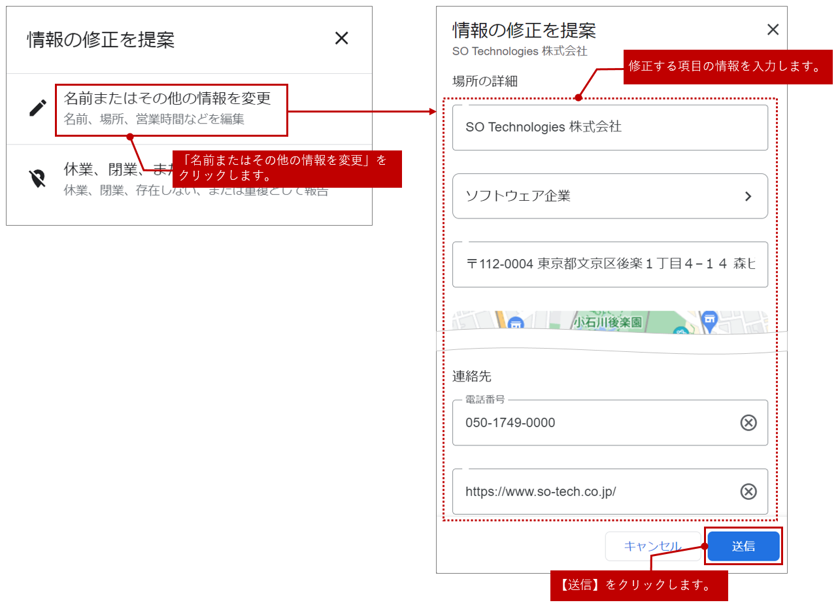The width and height of the screenshot is (838, 609).
Task: Click the pencil edit icon
Action: pyautogui.click(x=38, y=108)
